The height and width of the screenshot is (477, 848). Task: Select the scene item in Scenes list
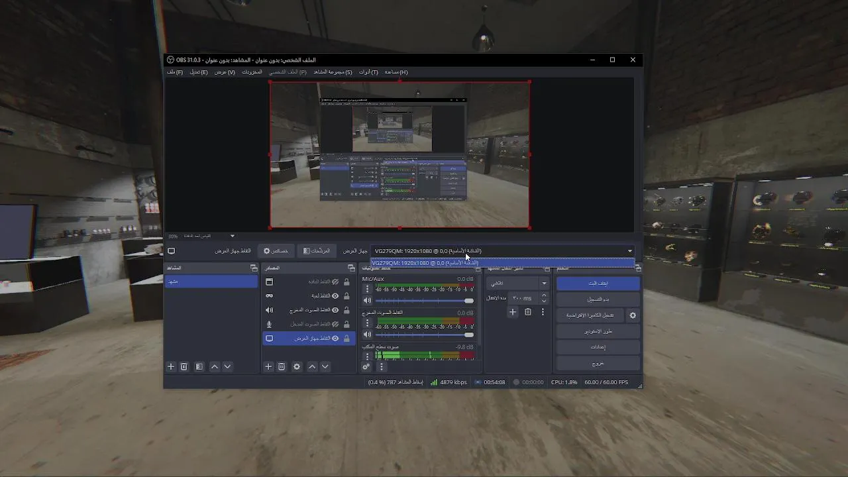click(211, 282)
